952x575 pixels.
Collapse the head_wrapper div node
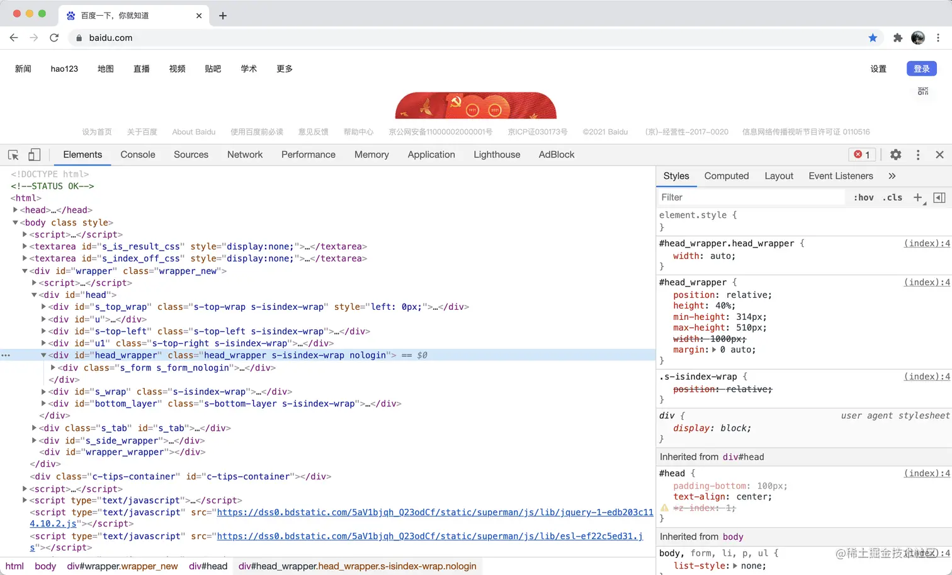click(x=43, y=355)
